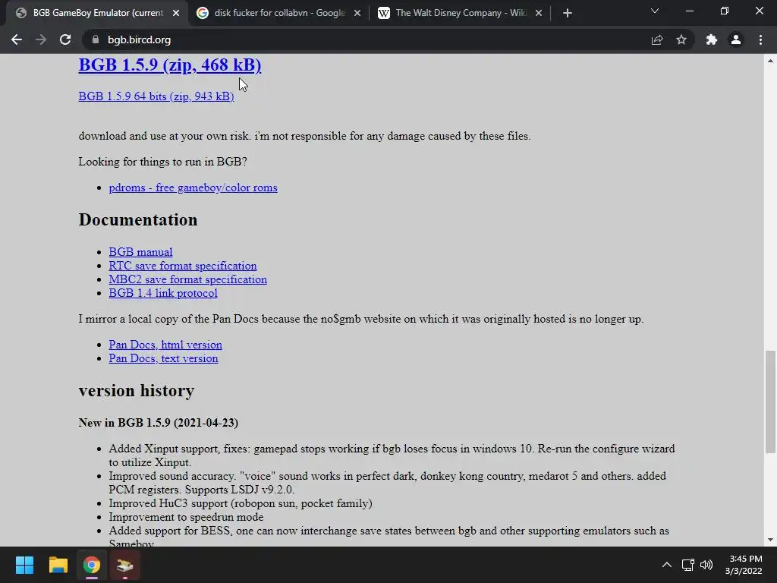Screen dimensions: 777x583
Task: Open File Explorer from taskbar
Action: click(x=58, y=565)
